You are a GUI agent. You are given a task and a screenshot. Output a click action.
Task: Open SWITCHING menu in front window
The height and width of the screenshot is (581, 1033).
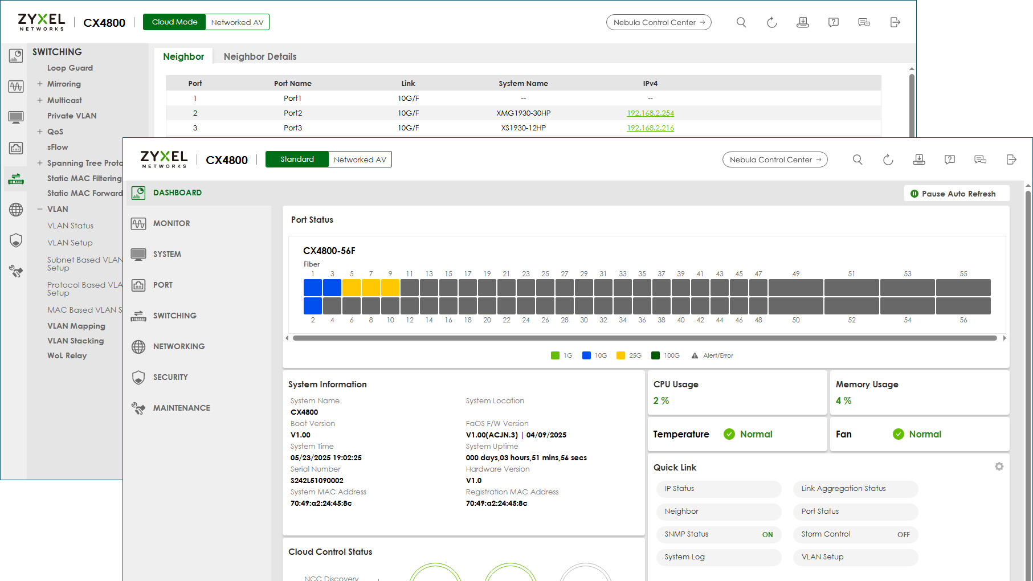[x=174, y=316]
